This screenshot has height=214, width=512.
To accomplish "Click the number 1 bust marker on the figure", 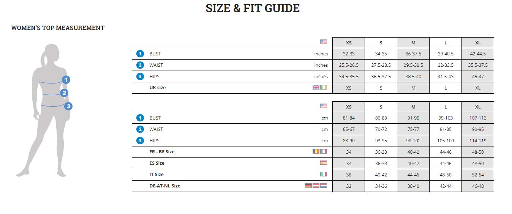I will pos(66,80).
